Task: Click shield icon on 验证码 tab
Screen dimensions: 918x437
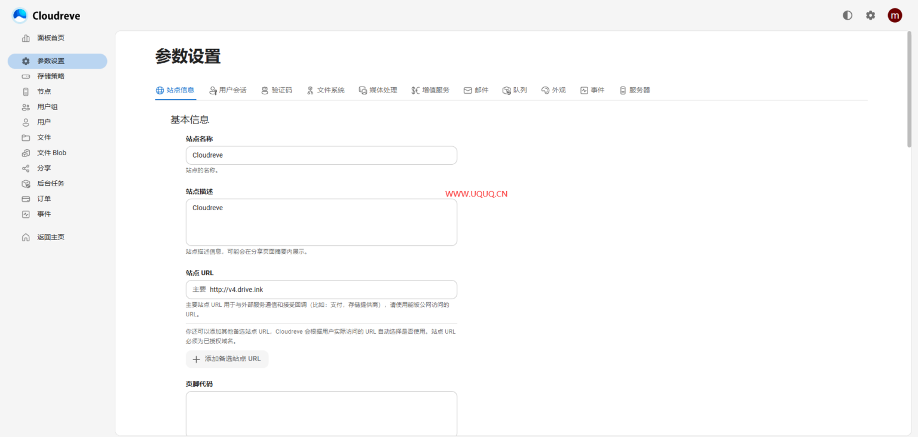Action: pos(265,90)
